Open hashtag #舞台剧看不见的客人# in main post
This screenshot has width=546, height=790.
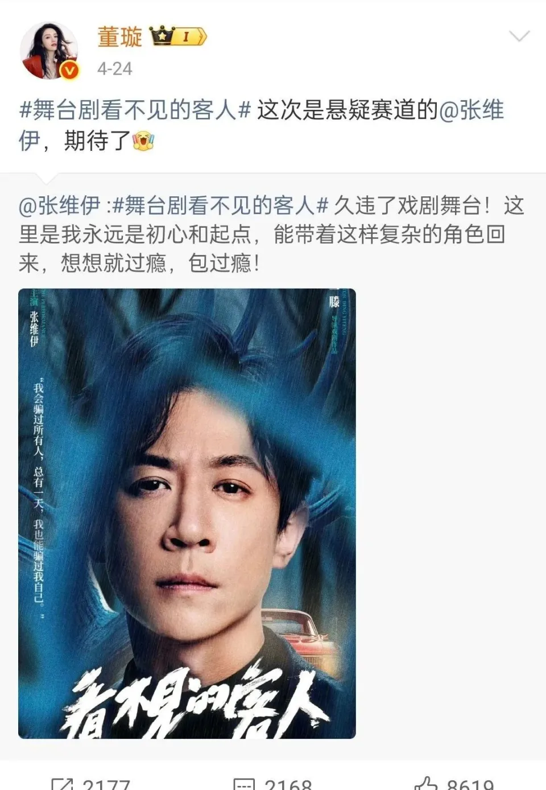135,110
